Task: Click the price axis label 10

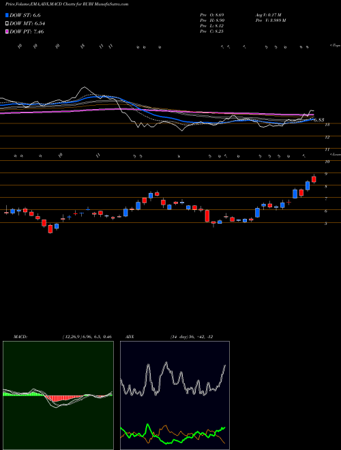Action: click(x=327, y=162)
